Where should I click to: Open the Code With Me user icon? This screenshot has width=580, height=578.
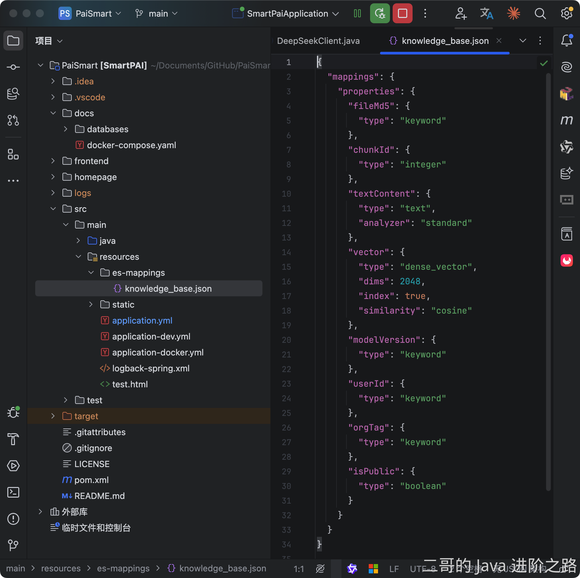[460, 14]
